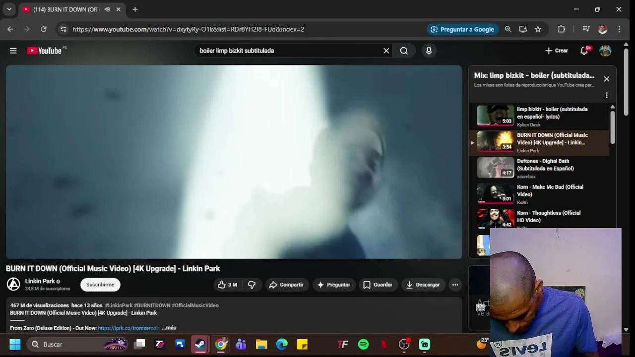Open Microsoft Teams from taskbar

coord(241,344)
